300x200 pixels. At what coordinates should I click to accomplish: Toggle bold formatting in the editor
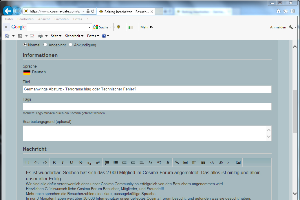point(54,163)
